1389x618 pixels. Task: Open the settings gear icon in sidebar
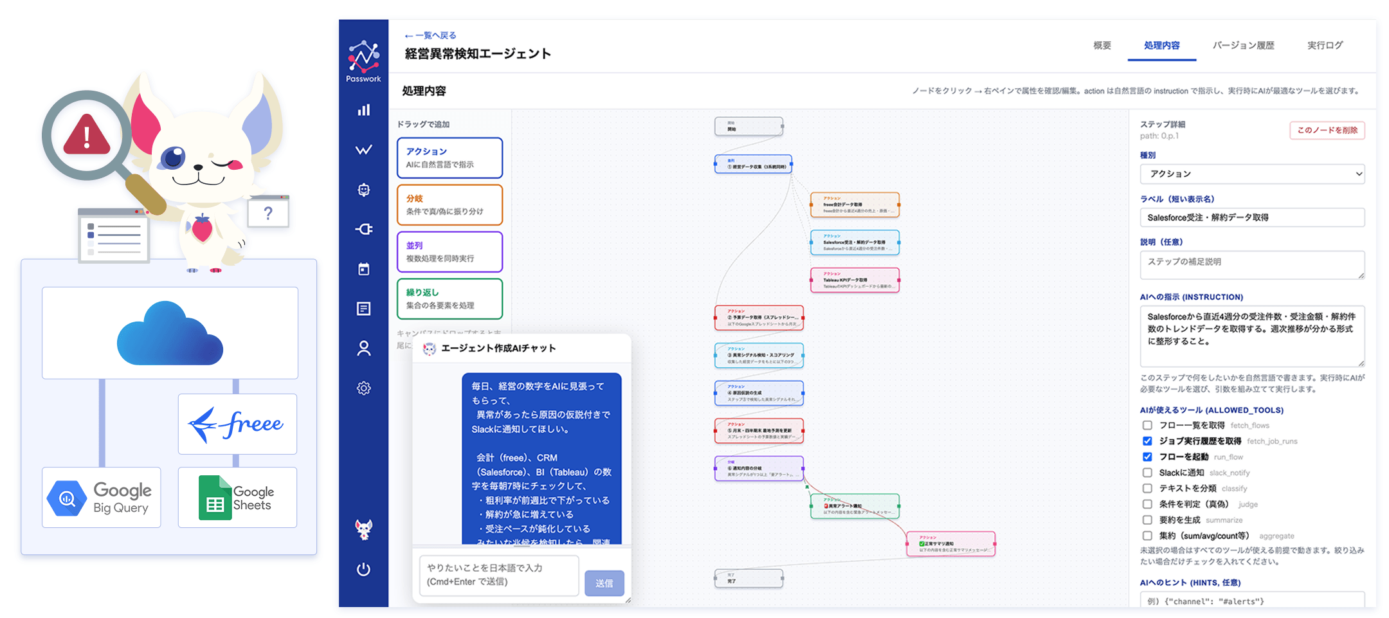[x=363, y=388]
